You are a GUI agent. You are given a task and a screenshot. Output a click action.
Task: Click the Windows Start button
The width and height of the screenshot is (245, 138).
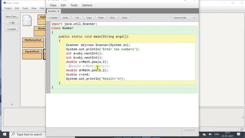pos(5,135)
